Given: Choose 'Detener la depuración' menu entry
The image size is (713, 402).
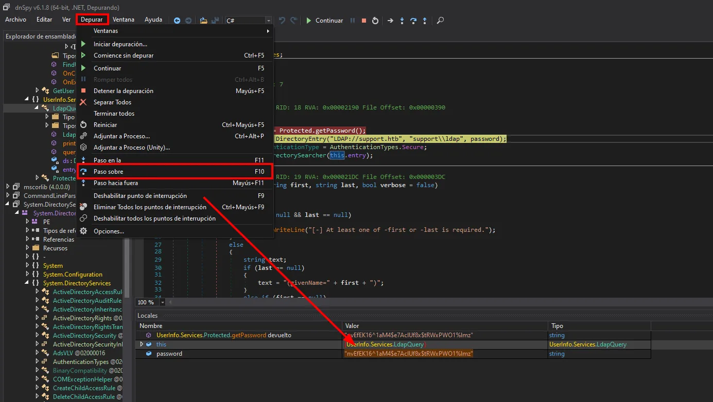Looking at the screenshot, I should pyautogui.click(x=174, y=91).
